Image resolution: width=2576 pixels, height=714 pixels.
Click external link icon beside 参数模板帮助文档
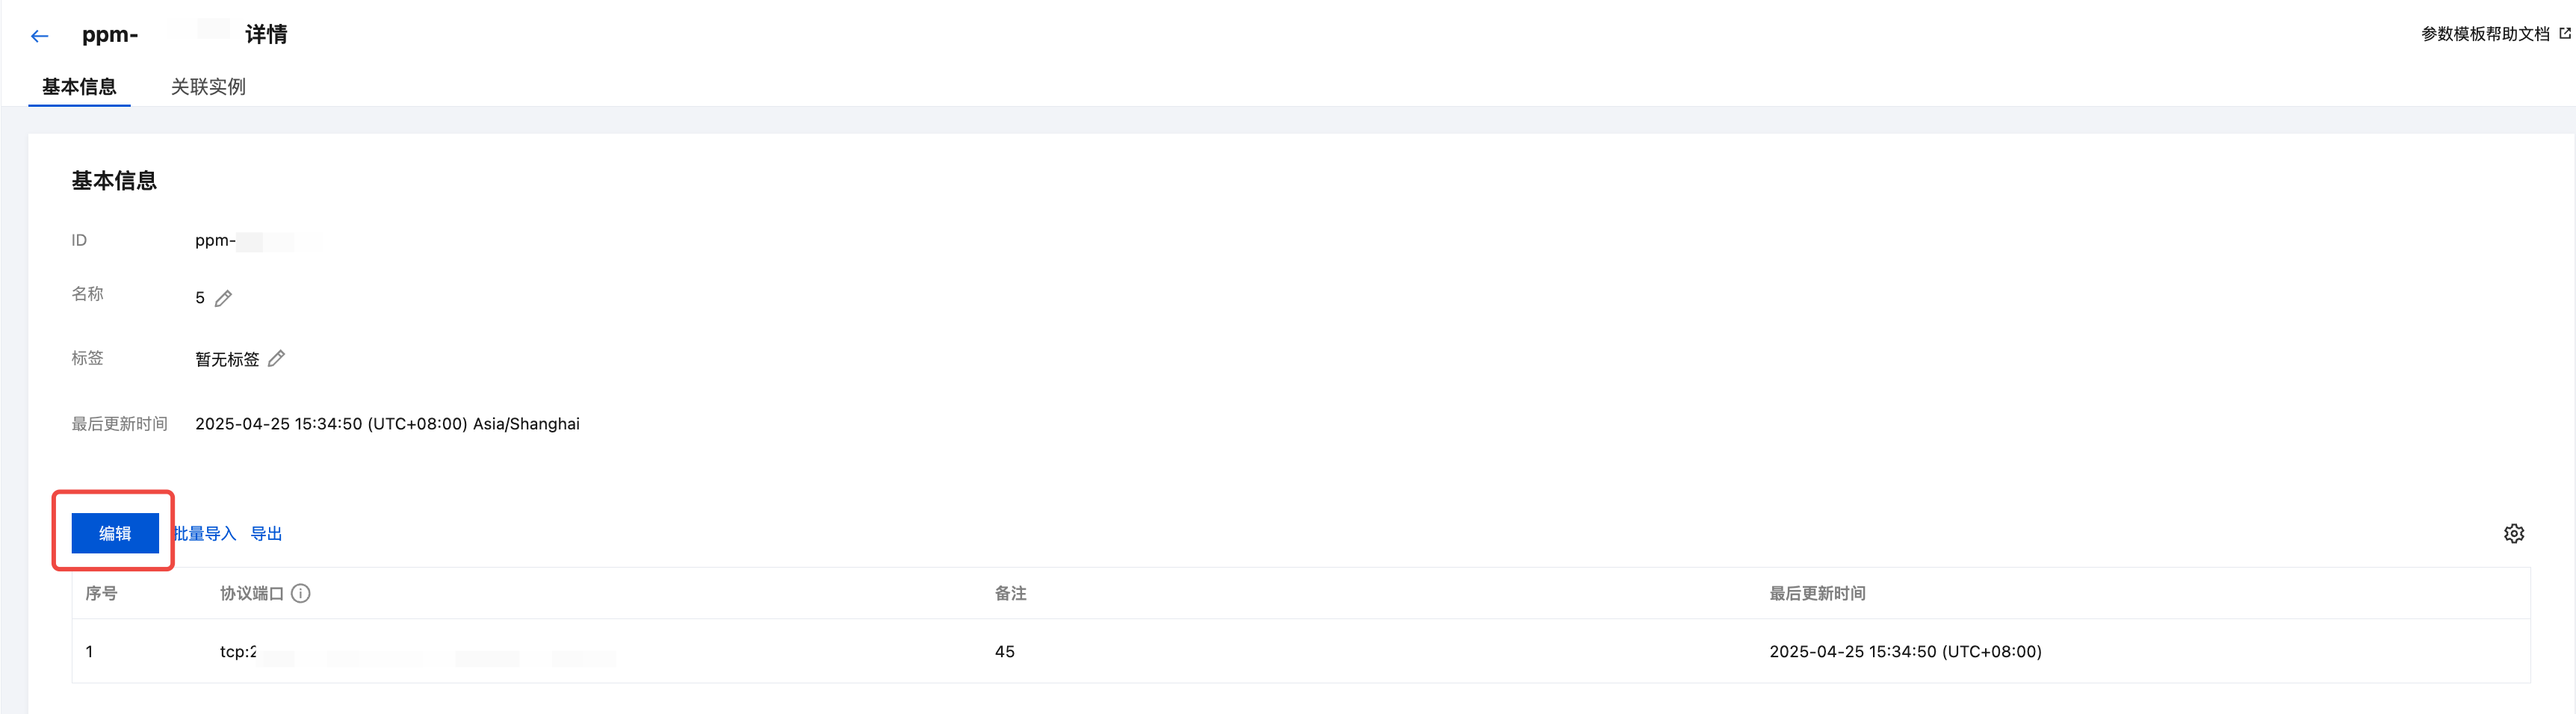coord(2564,34)
